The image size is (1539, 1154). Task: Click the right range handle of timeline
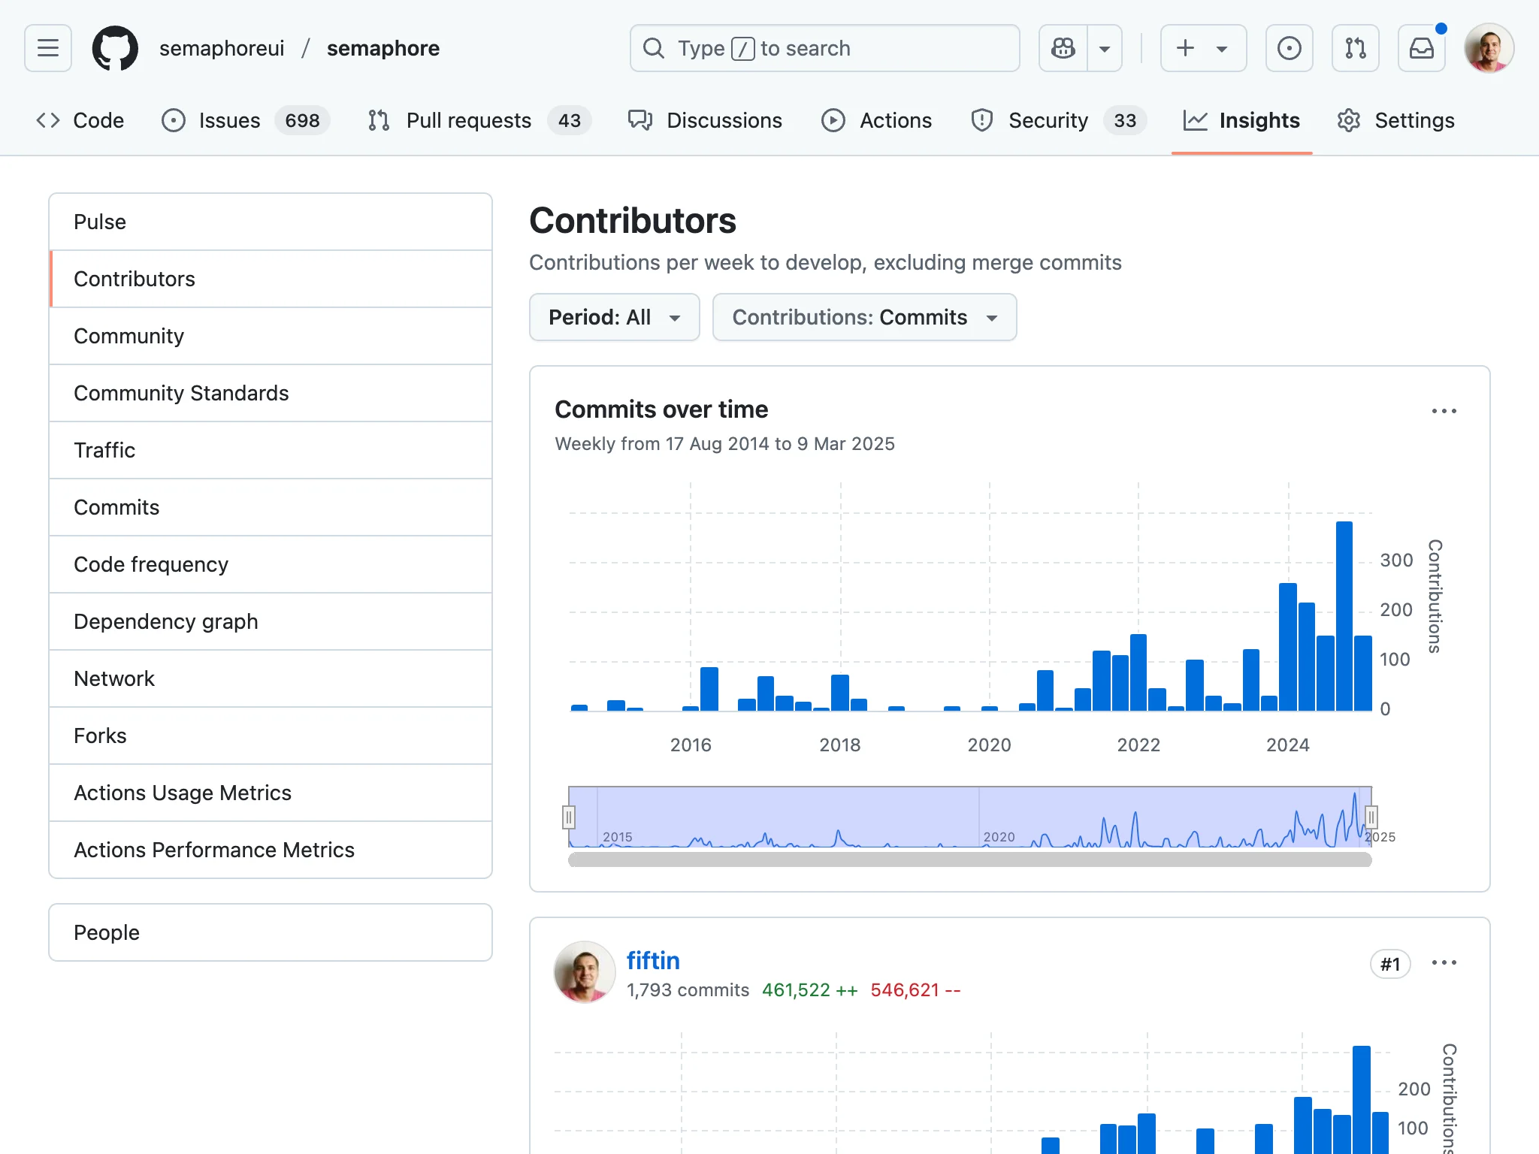(x=1371, y=817)
